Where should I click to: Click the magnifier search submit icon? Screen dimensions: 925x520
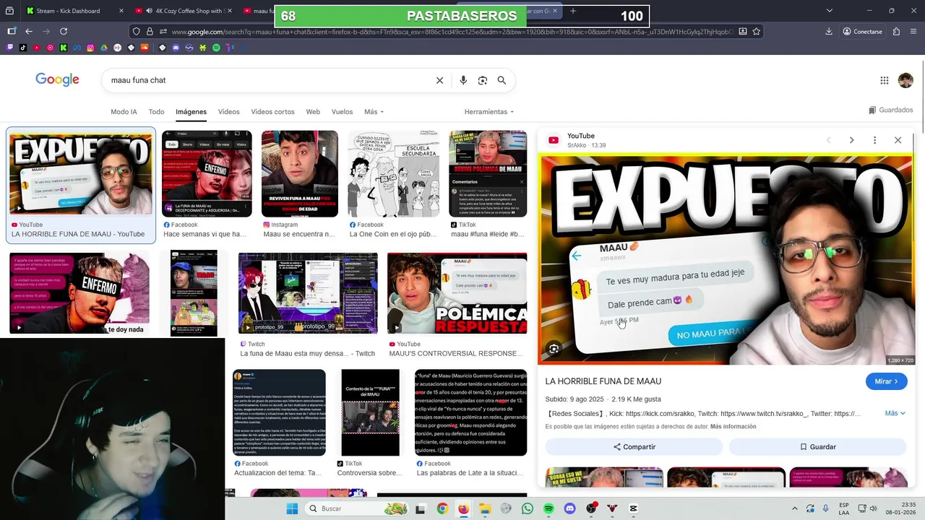pyautogui.click(x=502, y=80)
